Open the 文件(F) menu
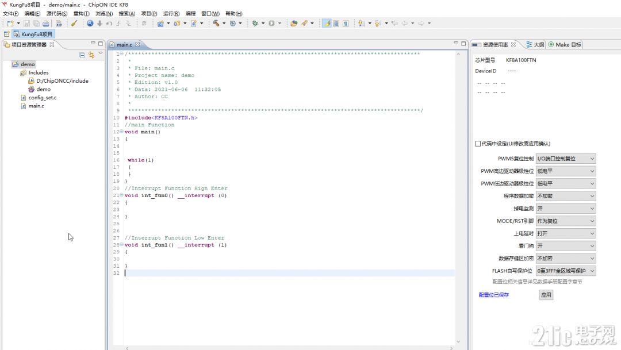The height and width of the screenshot is (350, 621). [x=11, y=13]
